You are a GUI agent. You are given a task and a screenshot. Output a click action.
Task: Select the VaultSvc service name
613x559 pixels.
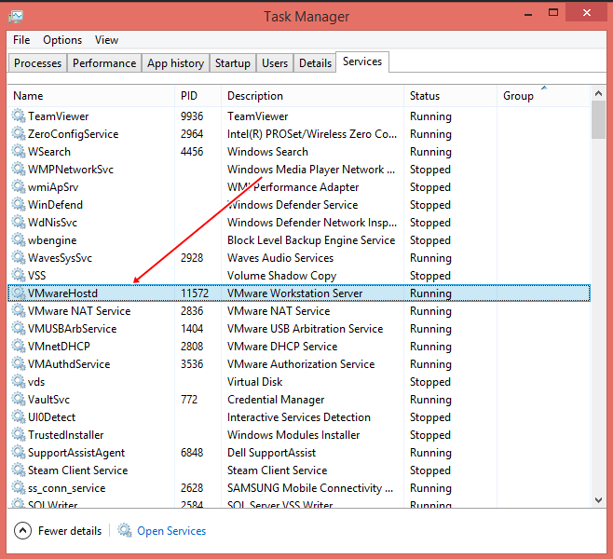pyautogui.click(x=48, y=399)
